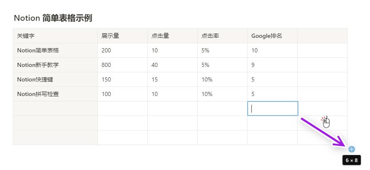Click the 200 cell under 展示量

pyautogui.click(x=123, y=50)
